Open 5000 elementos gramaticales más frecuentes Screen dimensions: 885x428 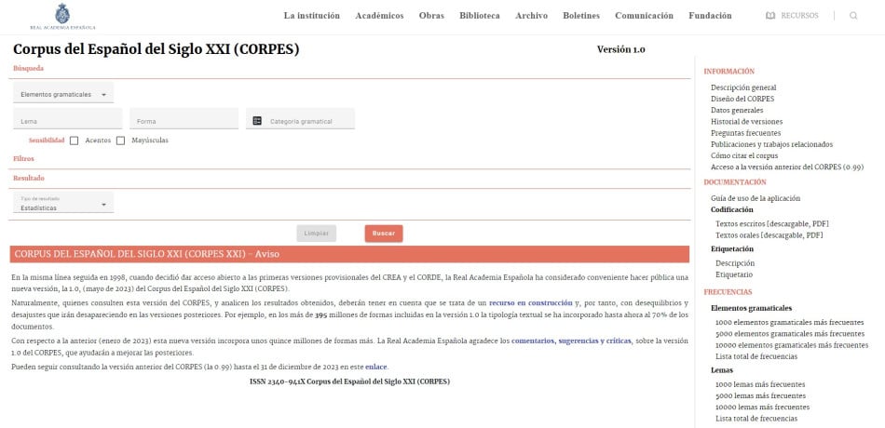[x=790, y=334]
